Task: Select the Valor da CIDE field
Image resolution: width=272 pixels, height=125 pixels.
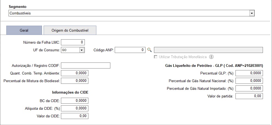Action: 75,116
